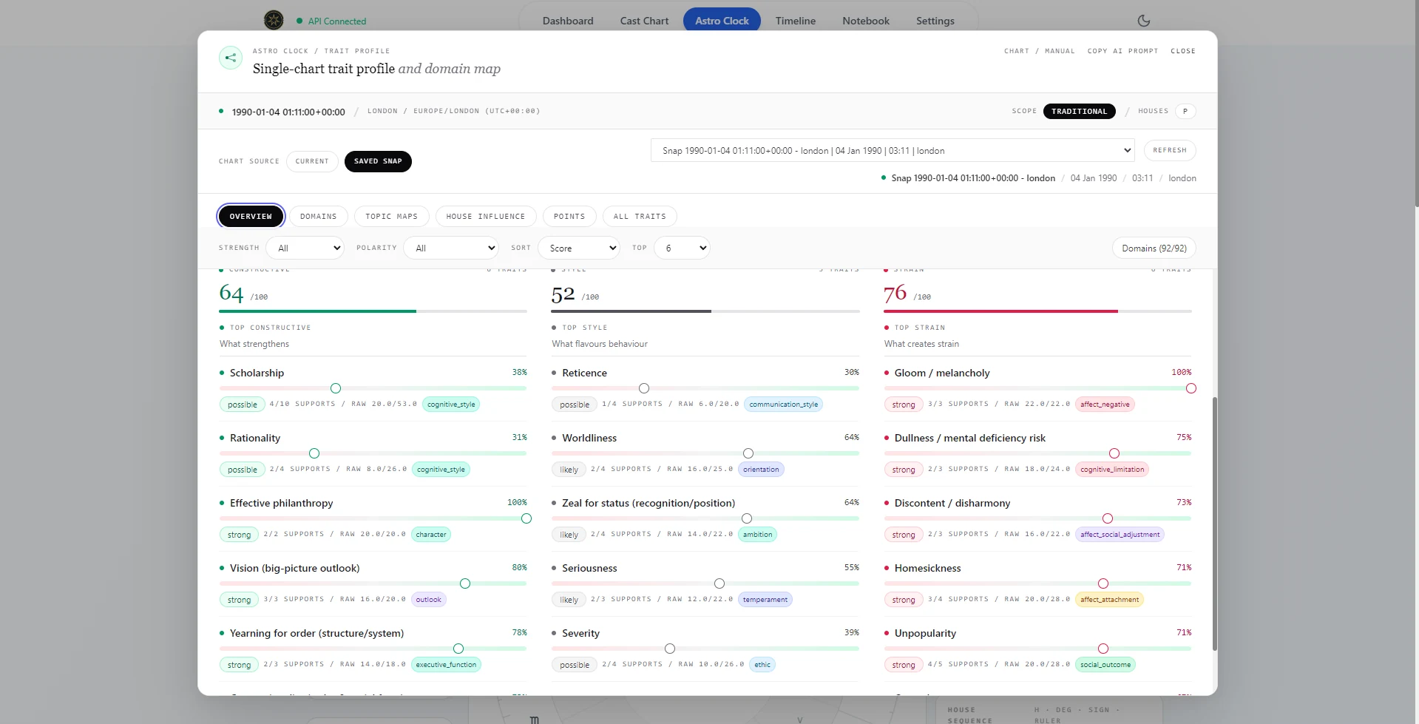Go to Dashboard in top navigation
This screenshot has height=724, width=1419.
coord(568,21)
